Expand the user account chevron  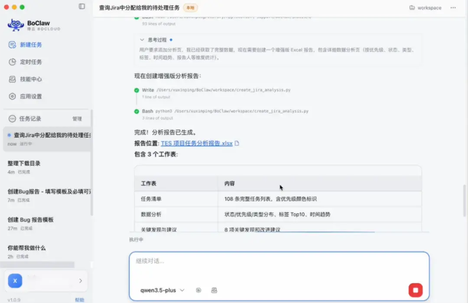[81, 281]
